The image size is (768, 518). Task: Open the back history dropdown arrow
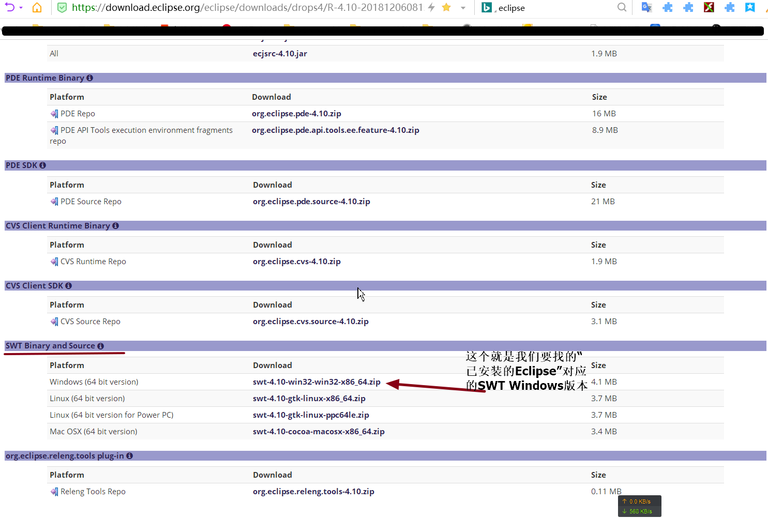coord(21,8)
